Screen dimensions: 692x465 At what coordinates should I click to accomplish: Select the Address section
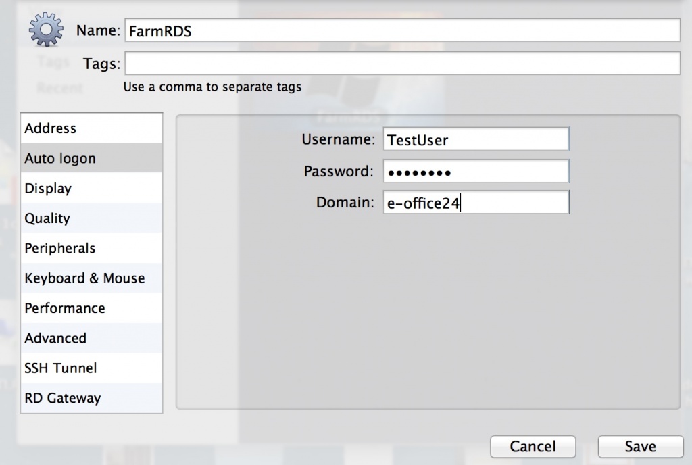tap(91, 128)
